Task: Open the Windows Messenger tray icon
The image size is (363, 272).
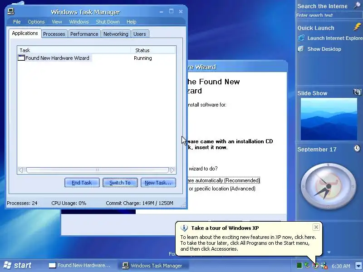Action: 324,266
